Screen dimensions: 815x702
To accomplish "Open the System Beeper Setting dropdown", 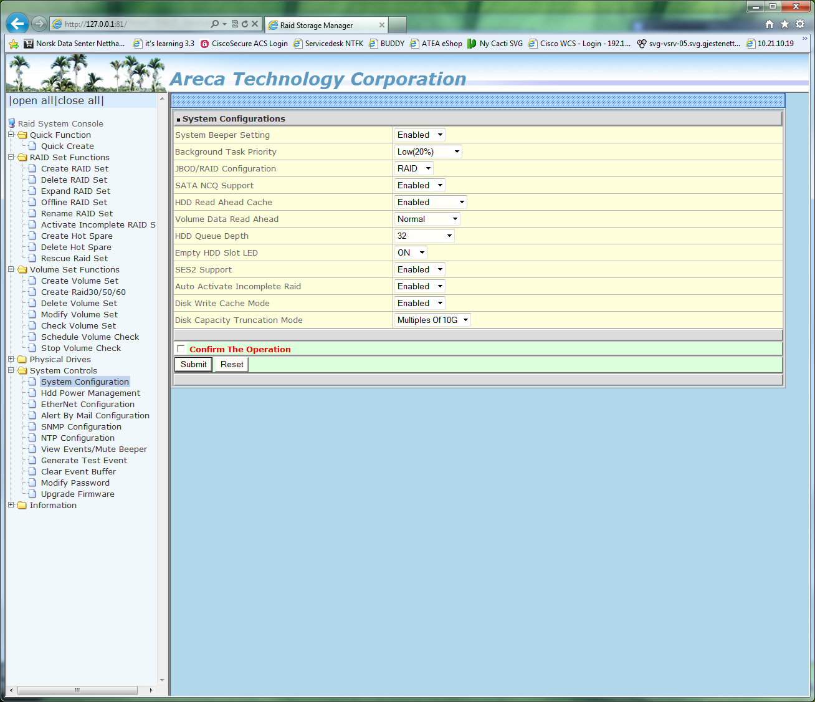I will point(420,135).
